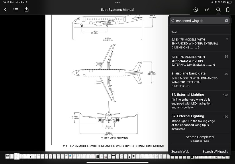Select the enlarged current page thumbnail in scrubber
Image resolution: width=235 pixels, height=164 pixels.
17,156
